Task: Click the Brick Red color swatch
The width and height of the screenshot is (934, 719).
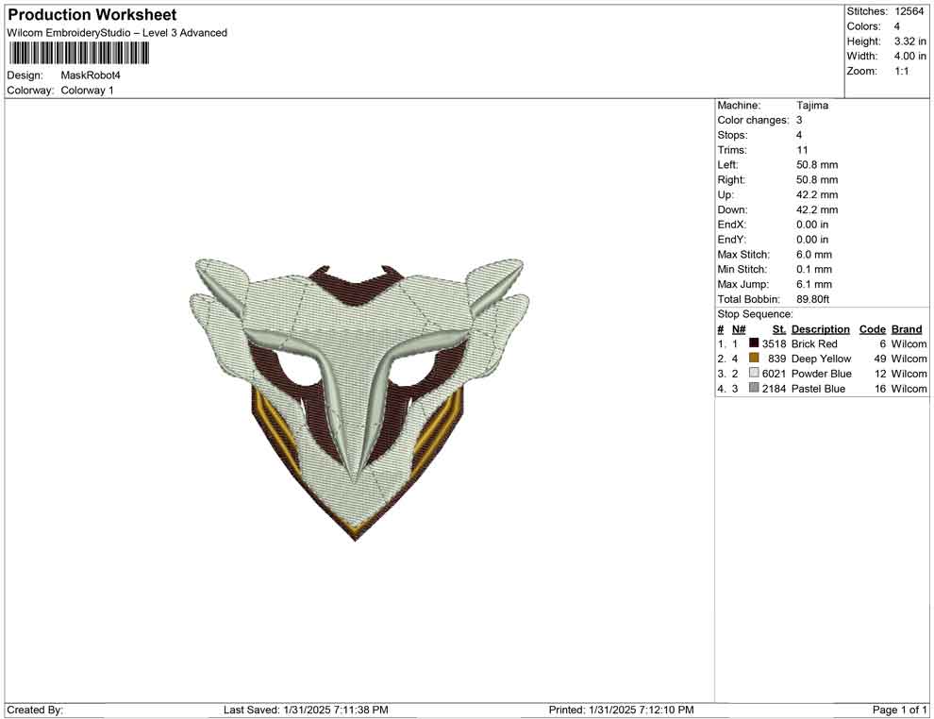Action: pyautogui.click(x=754, y=343)
